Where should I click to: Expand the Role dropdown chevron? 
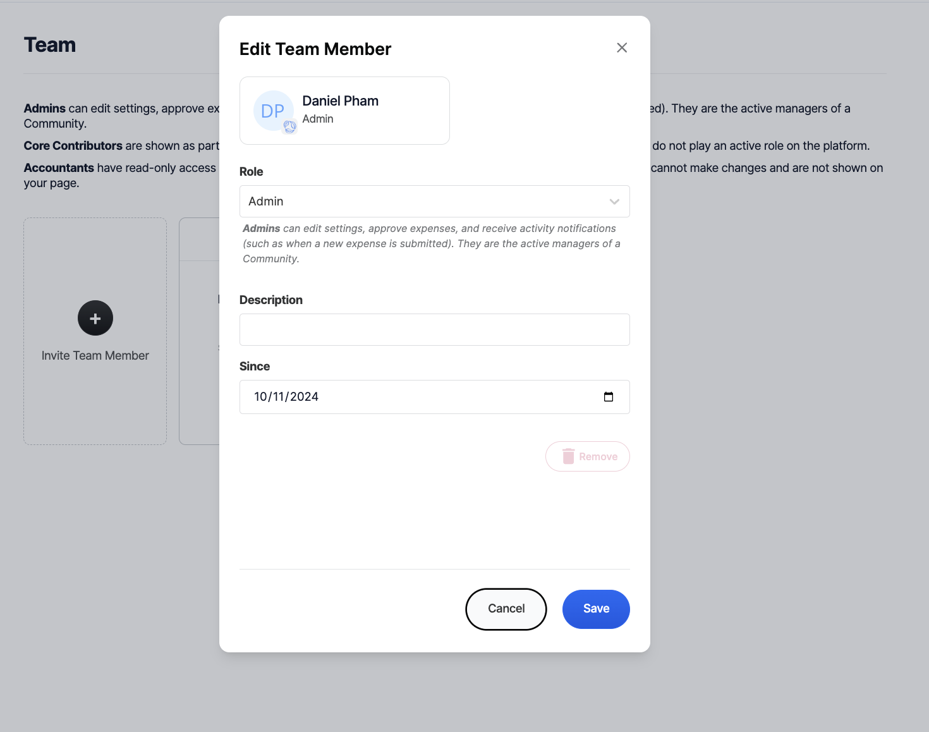pyautogui.click(x=614, y=202)
